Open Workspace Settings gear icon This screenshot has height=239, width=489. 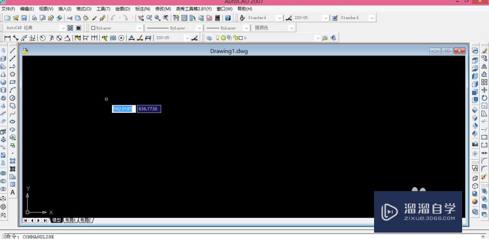(x=70, y=28)
